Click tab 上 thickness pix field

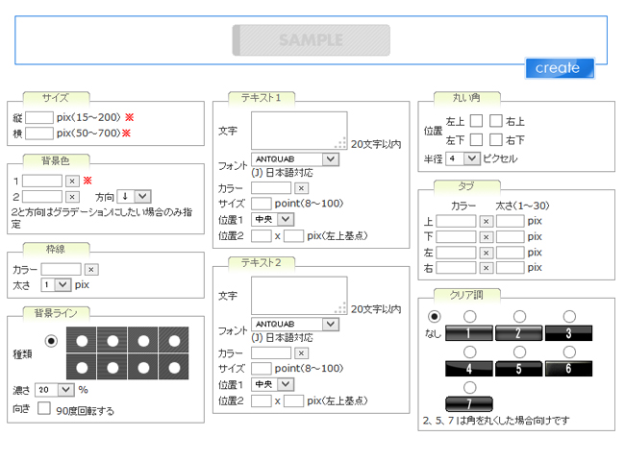(x=511, y=221)
